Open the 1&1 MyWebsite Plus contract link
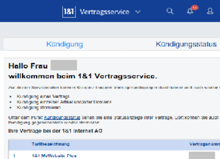This screenshot has width=220, height=159. 54,156
